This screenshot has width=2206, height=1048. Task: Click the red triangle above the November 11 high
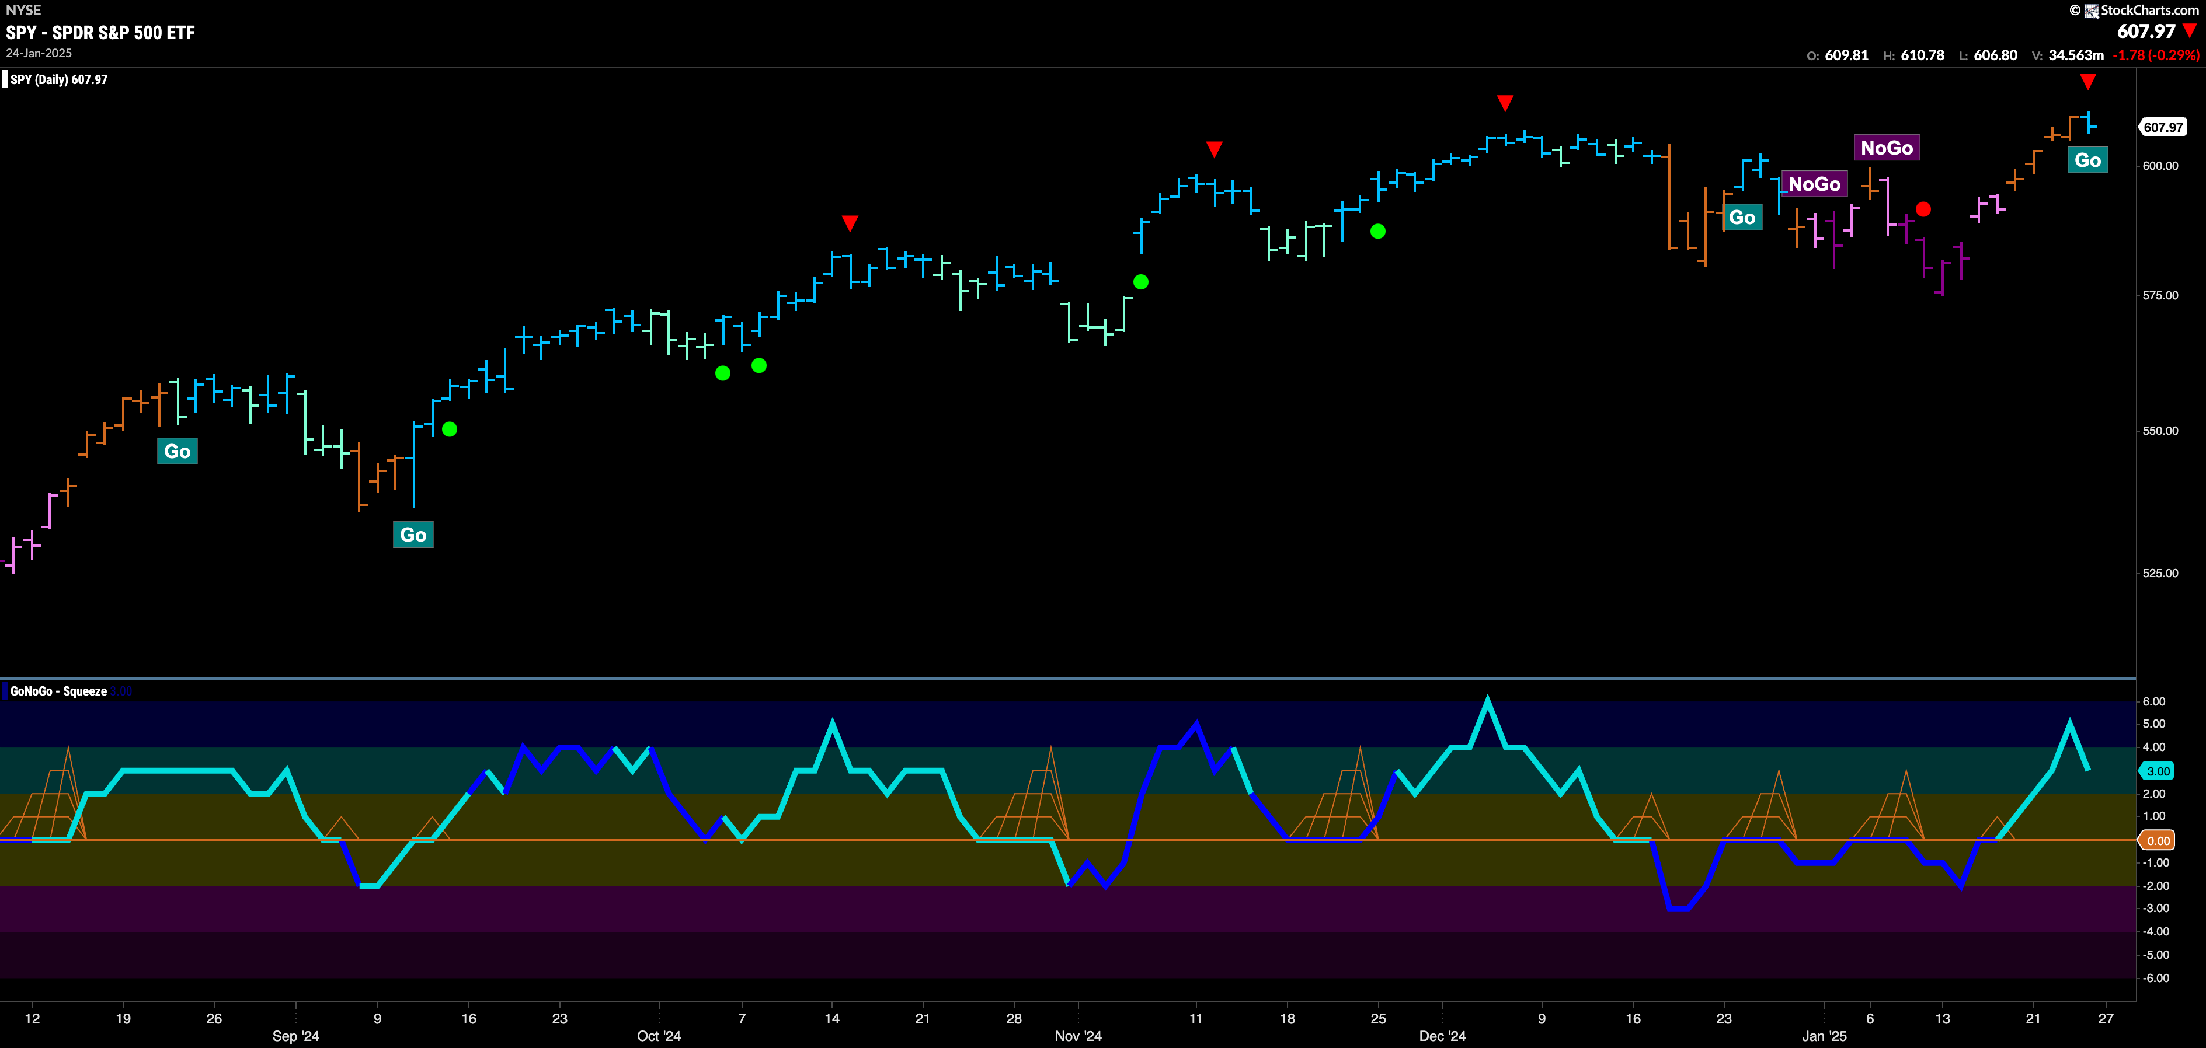pos(1215,150)
